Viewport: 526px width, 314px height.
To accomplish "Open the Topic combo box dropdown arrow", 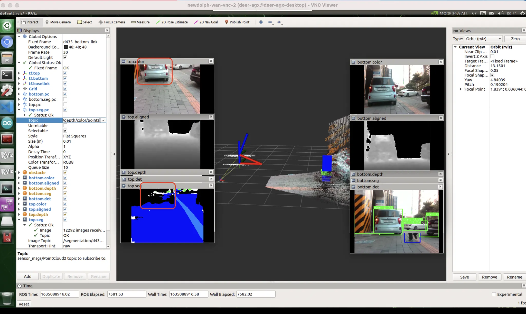I will 103,120.
